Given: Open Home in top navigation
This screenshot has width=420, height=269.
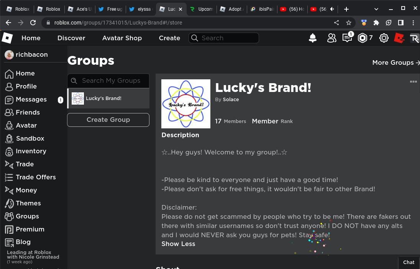Looking at the screenshot, I should (31, 38).
